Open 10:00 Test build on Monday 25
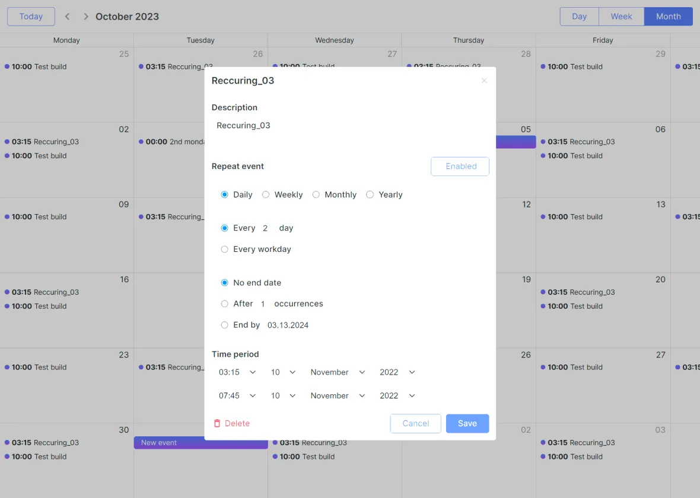700x498 pixels. tap(36, 66)
